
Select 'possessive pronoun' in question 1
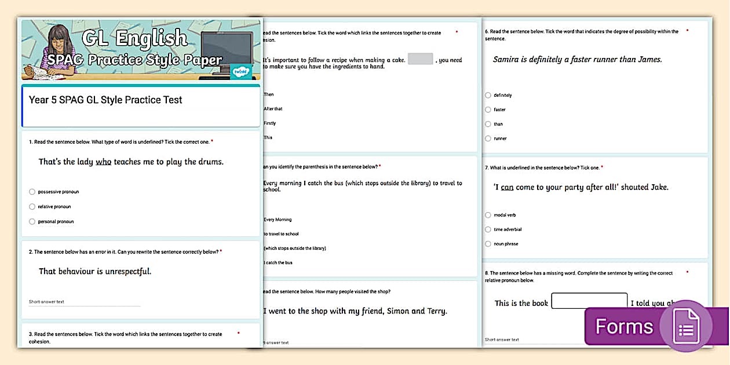coord(32,191)
